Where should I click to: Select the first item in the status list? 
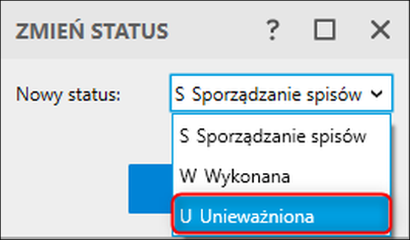click(281, 136)
